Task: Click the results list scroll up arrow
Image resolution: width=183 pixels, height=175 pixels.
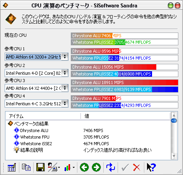Action: click(x=174, y=115)
